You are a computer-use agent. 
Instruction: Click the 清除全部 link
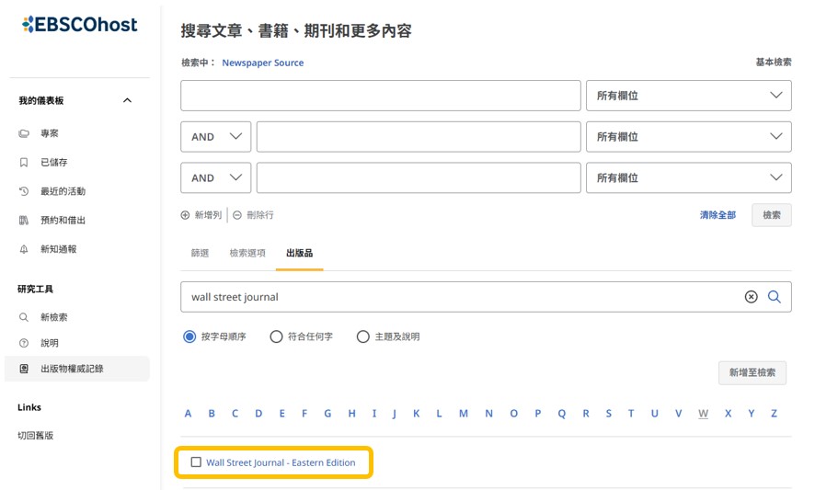[x=717, y=215]
